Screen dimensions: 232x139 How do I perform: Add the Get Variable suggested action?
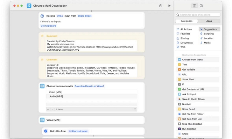point(198,69)
